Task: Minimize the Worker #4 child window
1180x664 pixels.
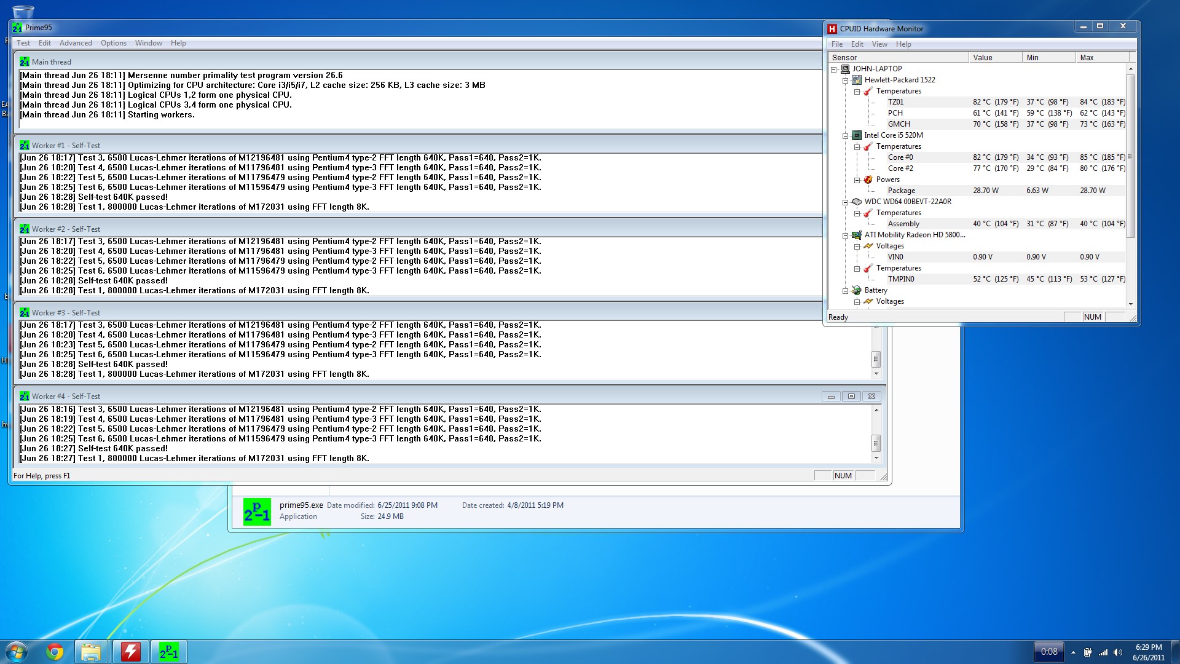Action: click(831, 397)
